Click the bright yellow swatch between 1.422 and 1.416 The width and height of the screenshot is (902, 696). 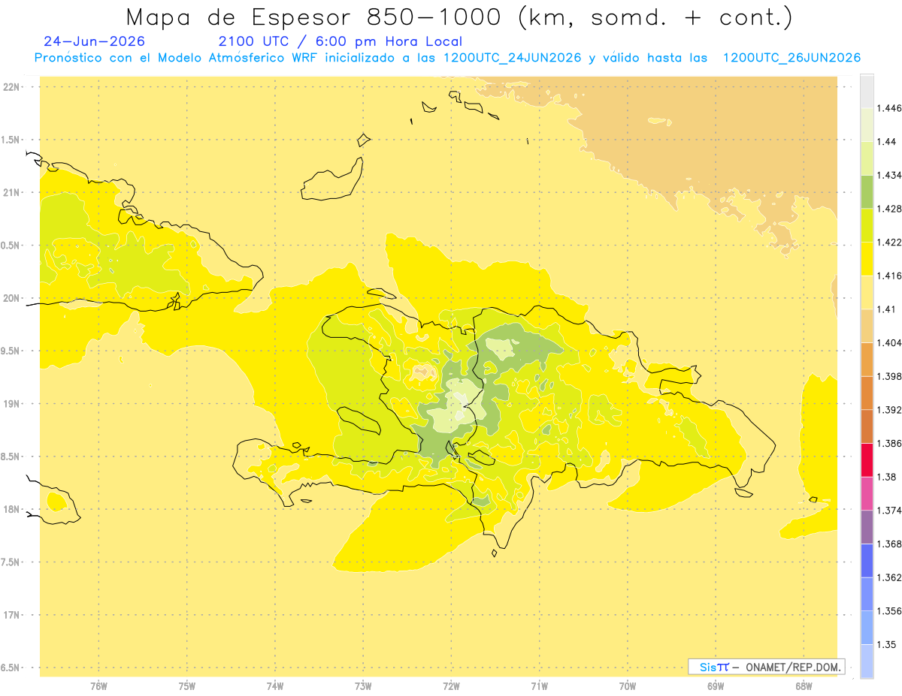[867, 259]
